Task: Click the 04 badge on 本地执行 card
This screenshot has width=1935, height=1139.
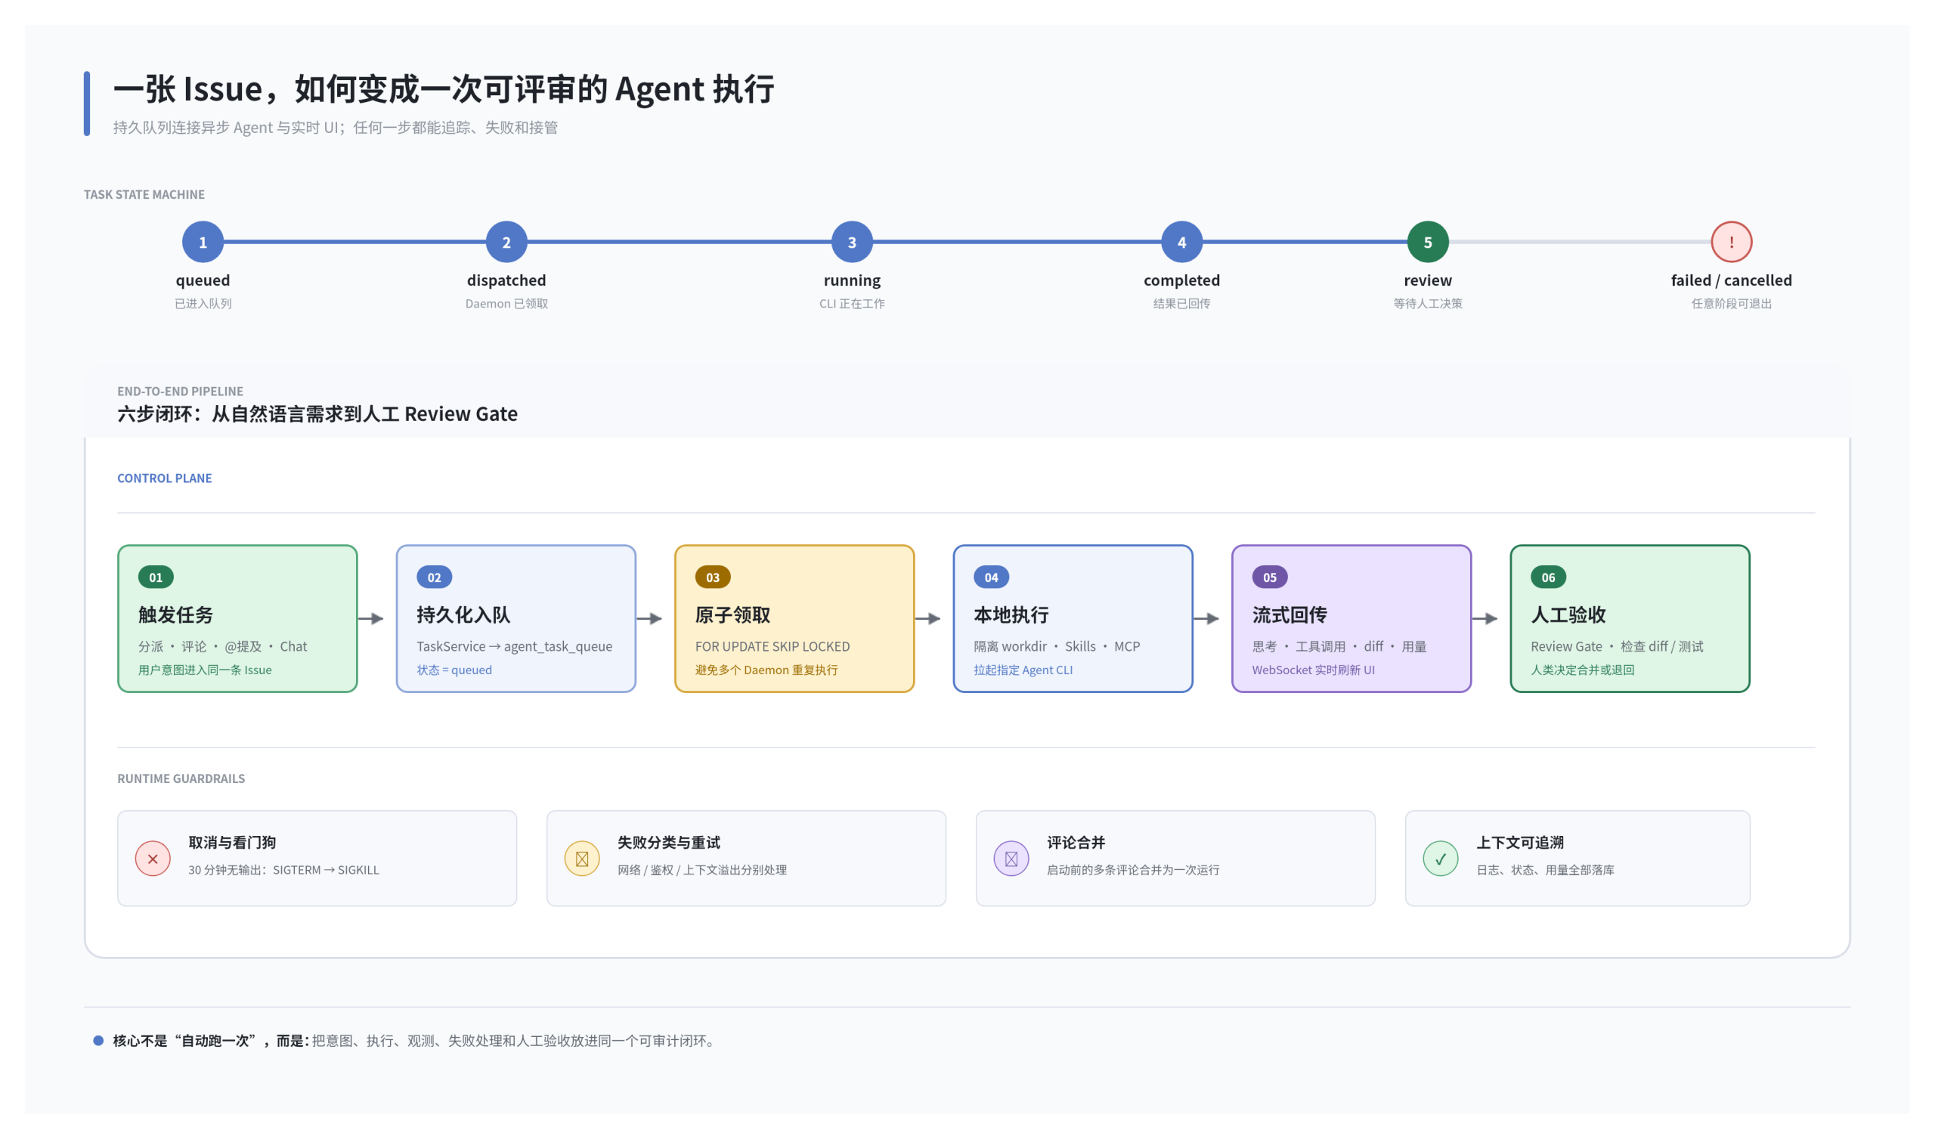Action: tap(991, 577)
